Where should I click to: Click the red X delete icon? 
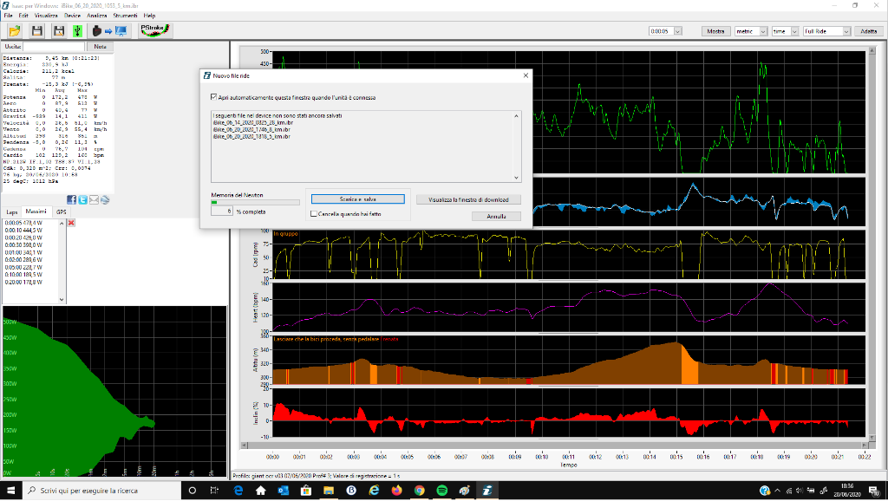click(x=71, y=223)
